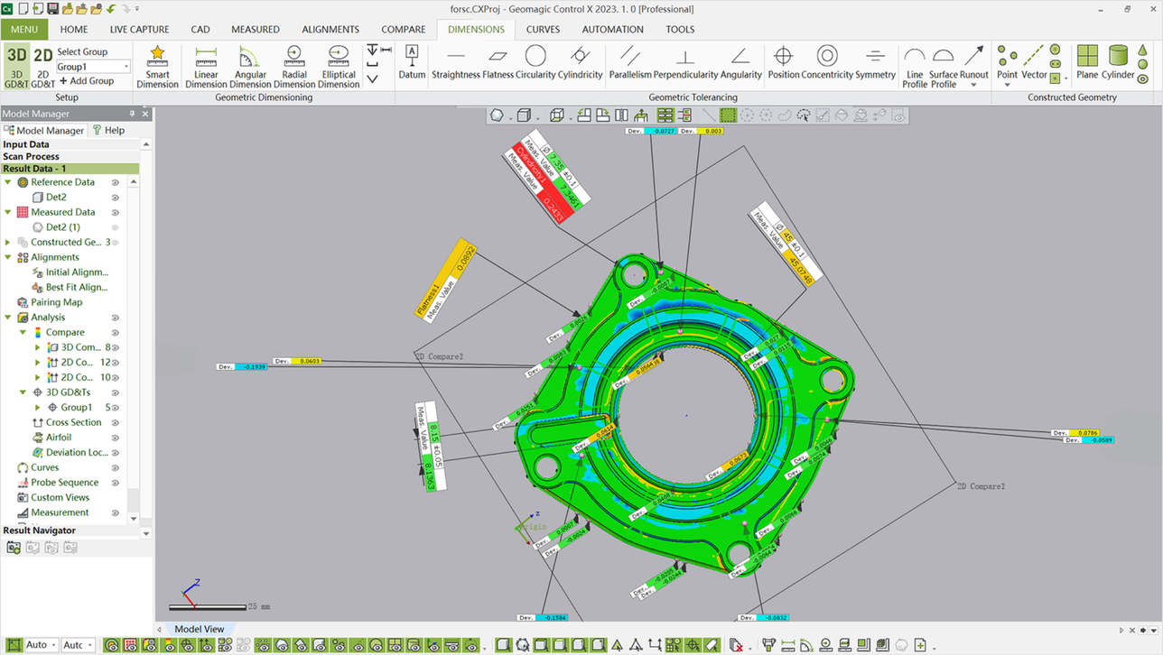Screen dimensions: 1163x655
Task: Select the Circularity tolerance tool
Action: click(535, 62)
